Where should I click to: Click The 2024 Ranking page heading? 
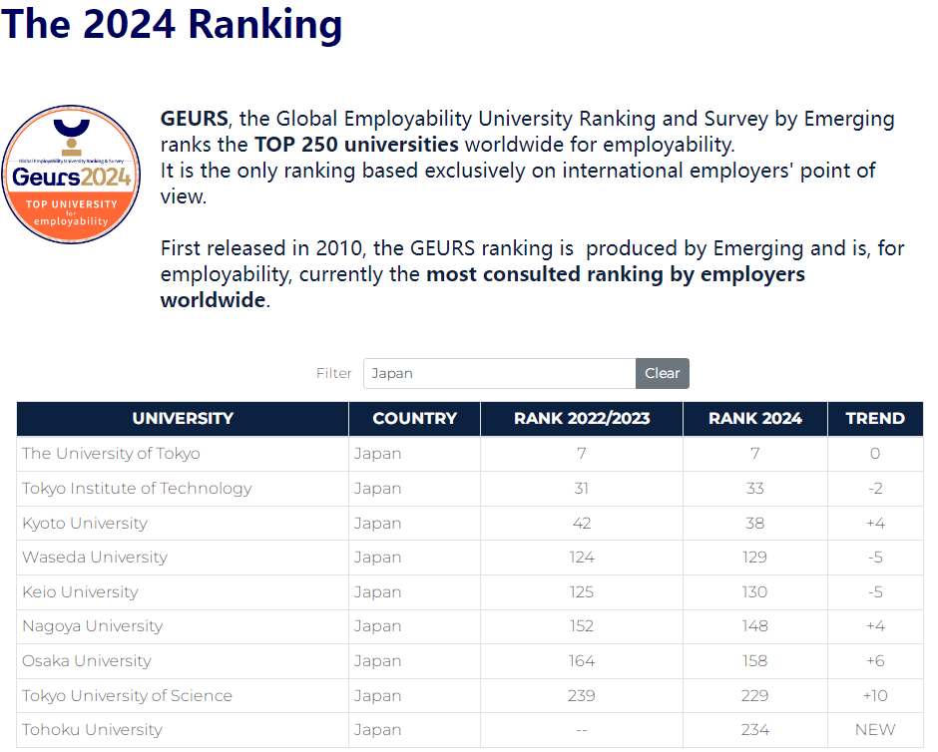pos(172,25)
